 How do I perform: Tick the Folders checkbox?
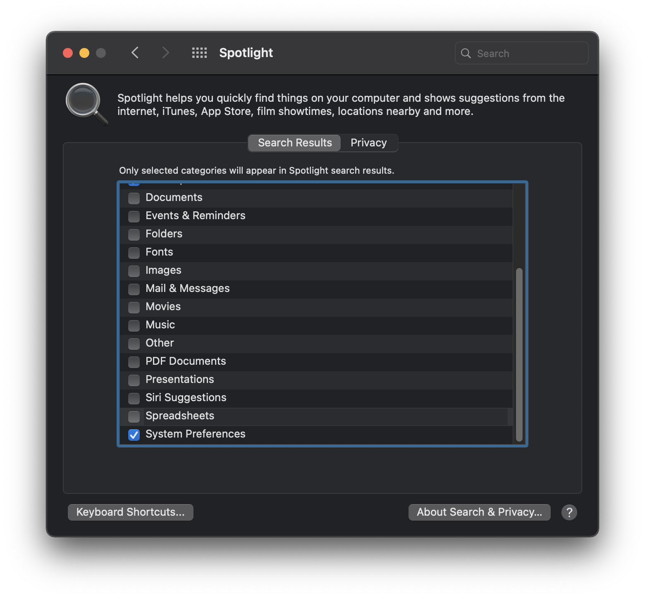134,234
